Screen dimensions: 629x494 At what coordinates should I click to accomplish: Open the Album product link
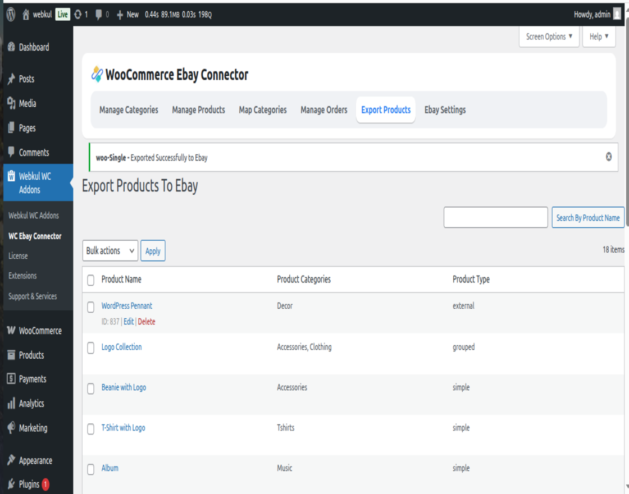point(110,468)
